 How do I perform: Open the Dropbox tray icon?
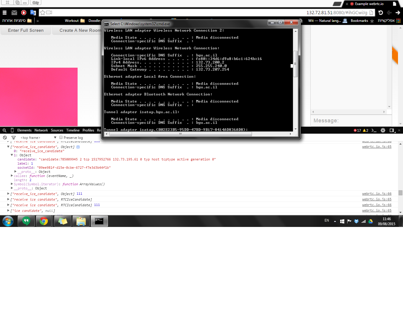[356, 221]
